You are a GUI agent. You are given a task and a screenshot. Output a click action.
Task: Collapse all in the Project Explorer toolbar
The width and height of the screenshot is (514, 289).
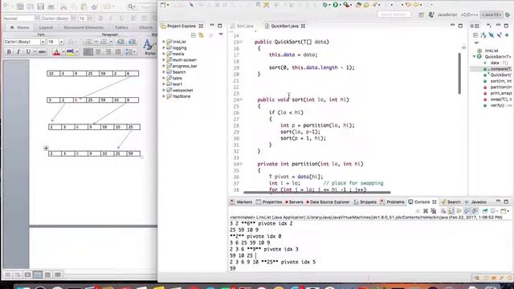coord(194,35)
